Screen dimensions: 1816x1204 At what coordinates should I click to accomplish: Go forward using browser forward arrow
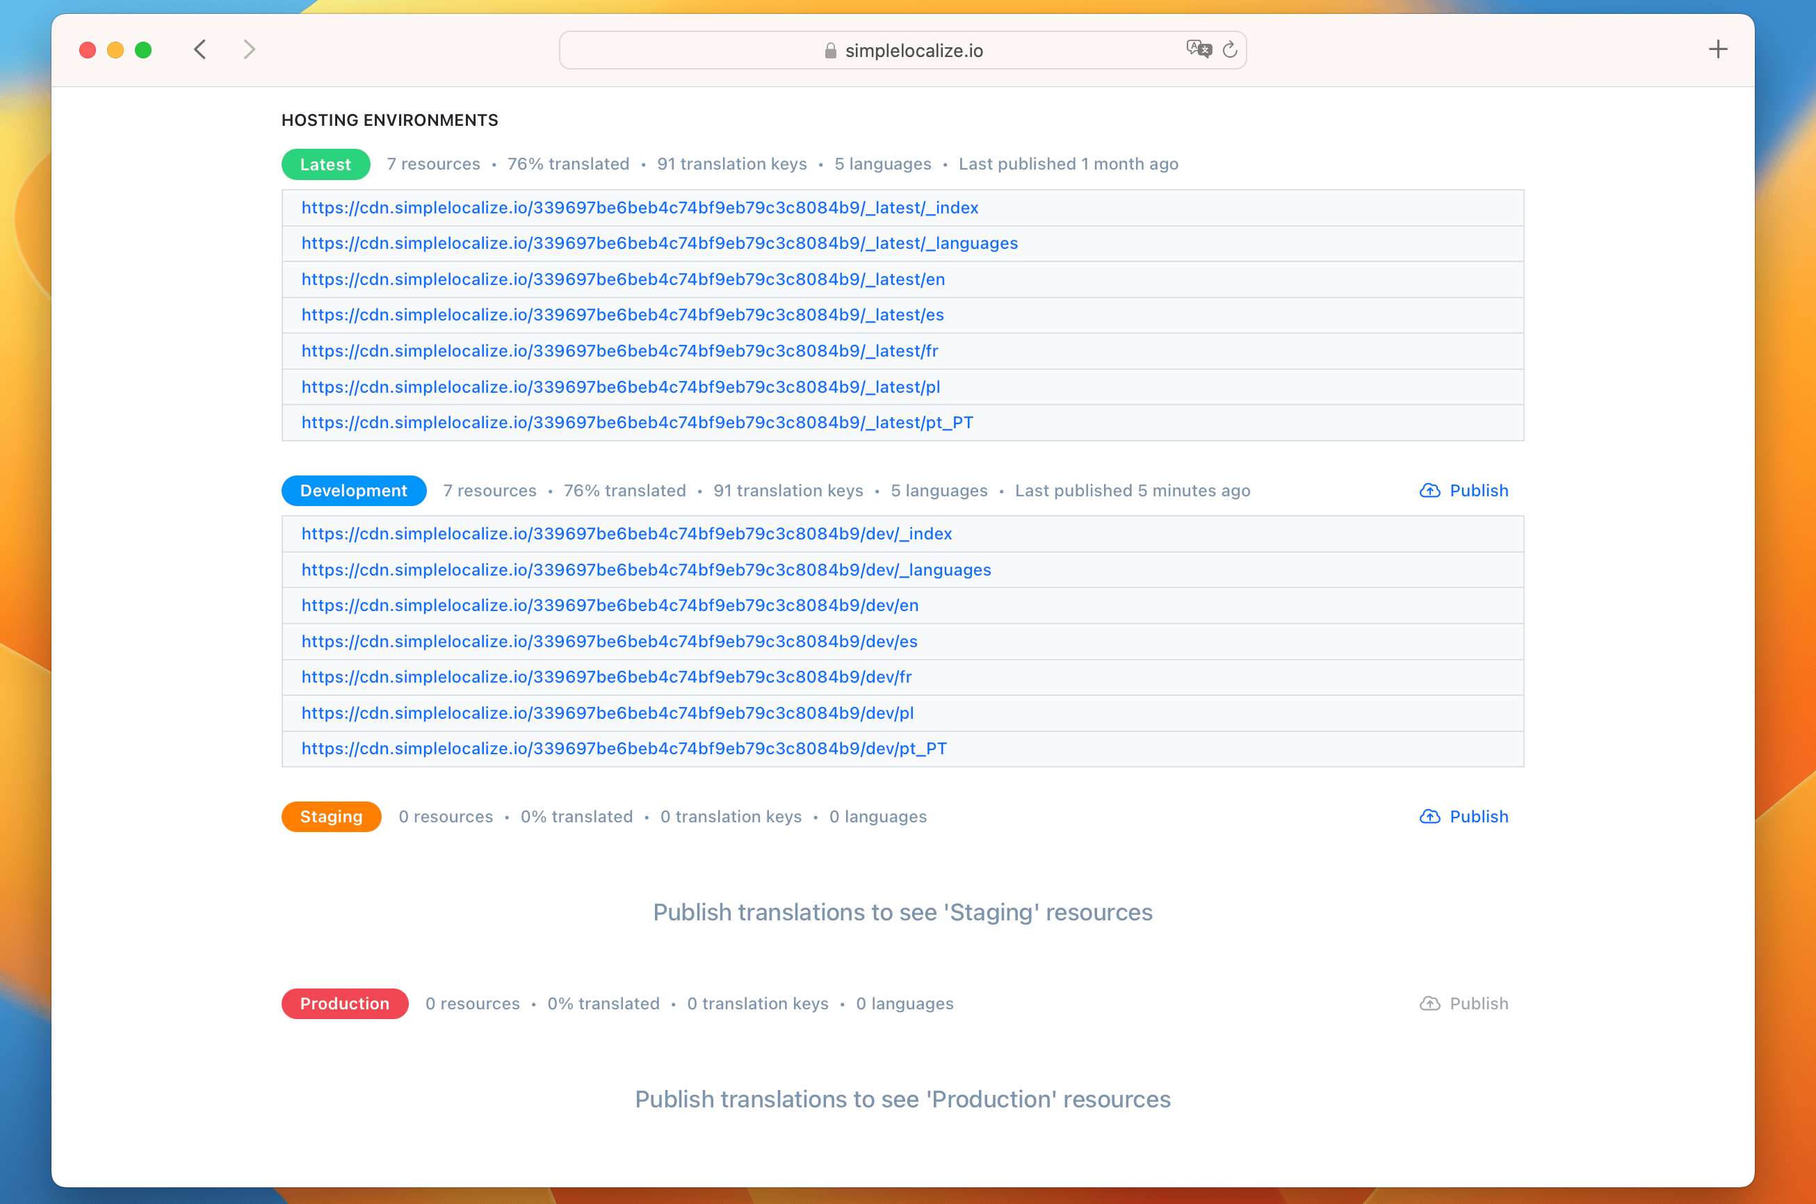pos(249,50)
